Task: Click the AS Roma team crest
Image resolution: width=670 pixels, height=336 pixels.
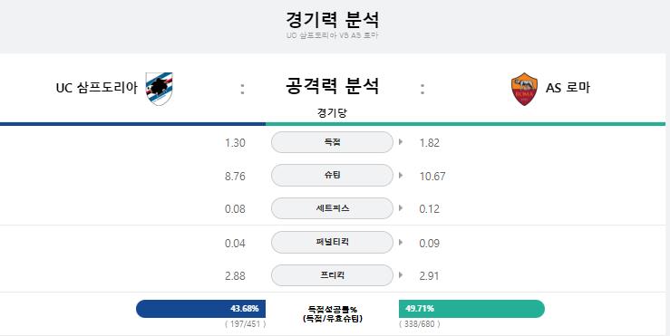Action: tap(524, 89)
